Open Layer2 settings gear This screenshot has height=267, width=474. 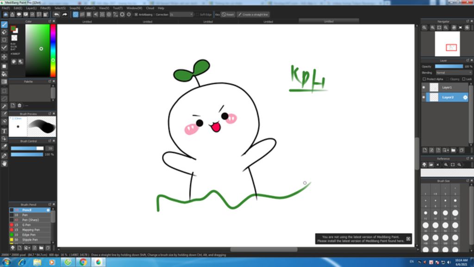[x=465, y=97]
